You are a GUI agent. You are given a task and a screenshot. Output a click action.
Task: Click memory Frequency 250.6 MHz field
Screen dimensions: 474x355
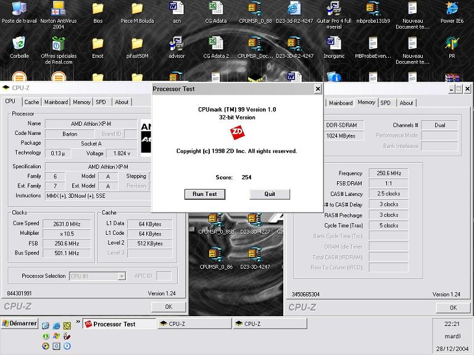(x=389, y=173)
